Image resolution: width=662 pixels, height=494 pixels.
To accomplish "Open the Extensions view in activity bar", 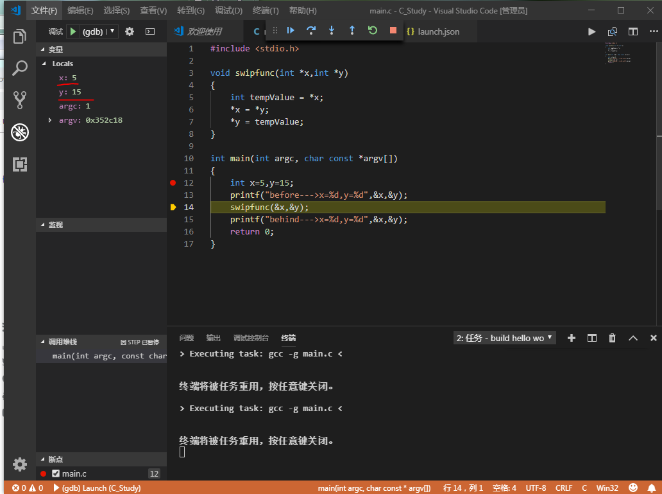I will (19, 164).
